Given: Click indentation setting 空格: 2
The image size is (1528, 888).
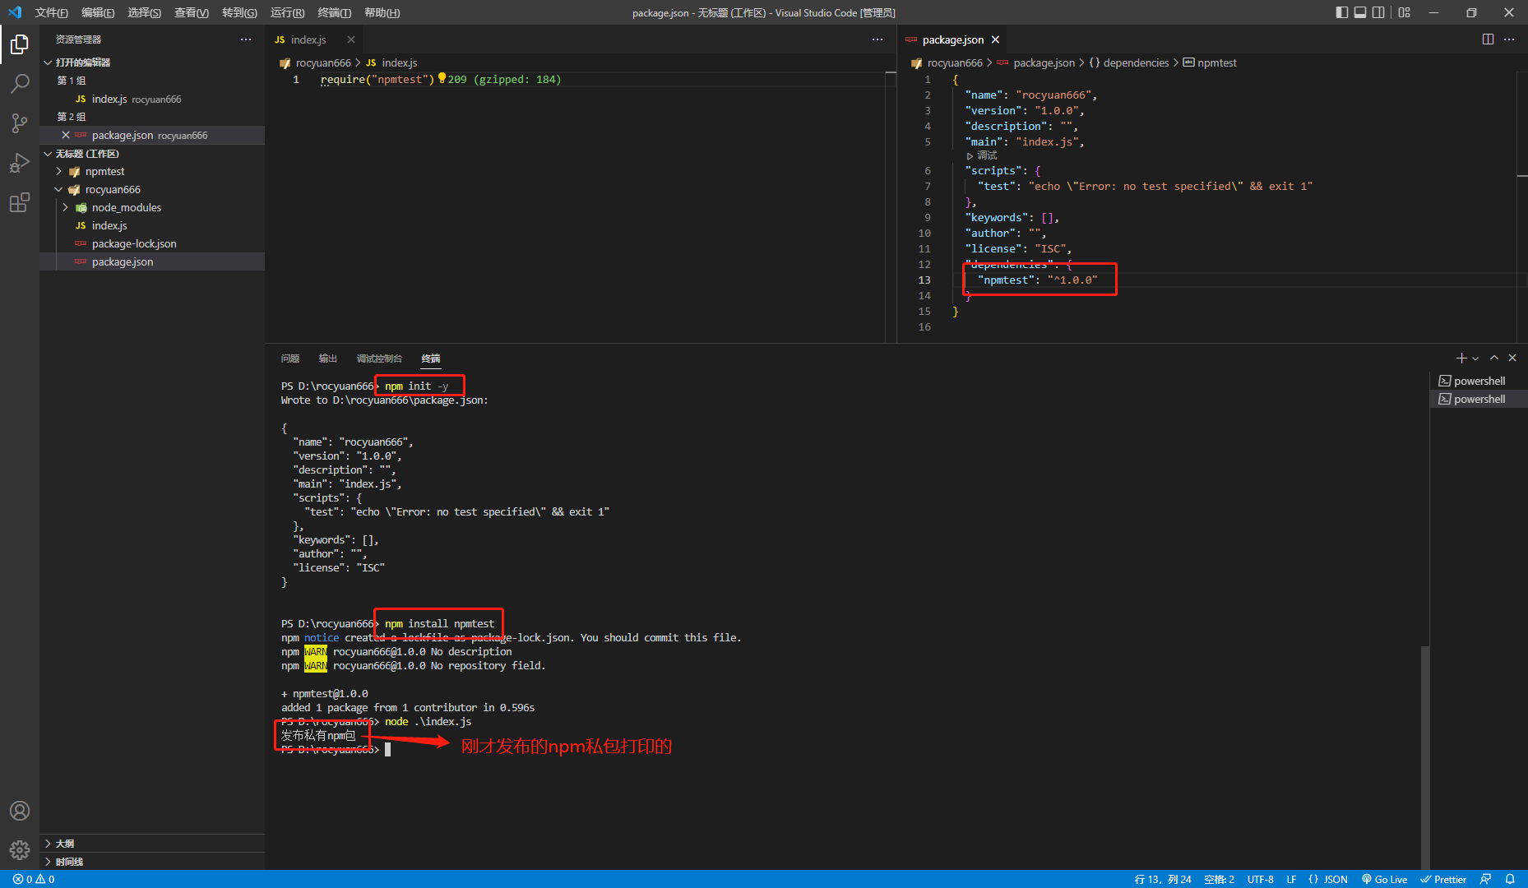Looking at the screenshot, I should [x=1219, y=879].
